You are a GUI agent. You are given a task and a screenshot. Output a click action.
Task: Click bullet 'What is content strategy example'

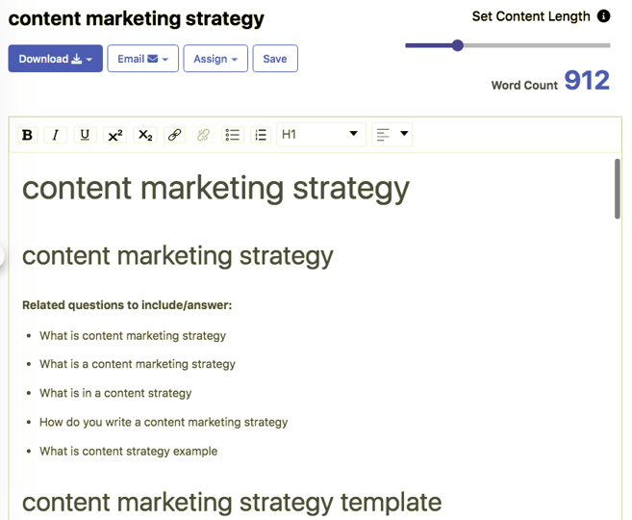[x=129, y=451]
